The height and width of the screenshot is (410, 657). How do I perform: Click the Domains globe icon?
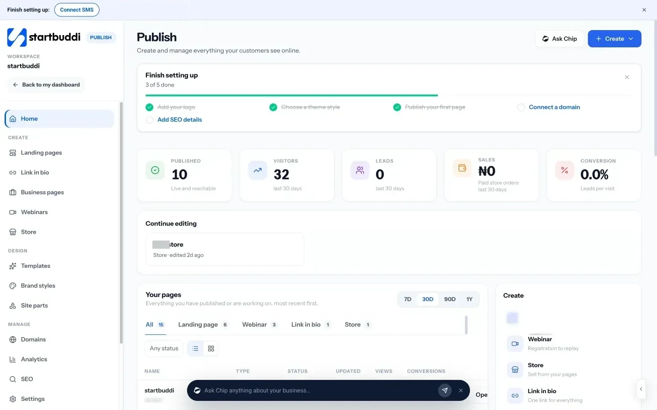13,340
